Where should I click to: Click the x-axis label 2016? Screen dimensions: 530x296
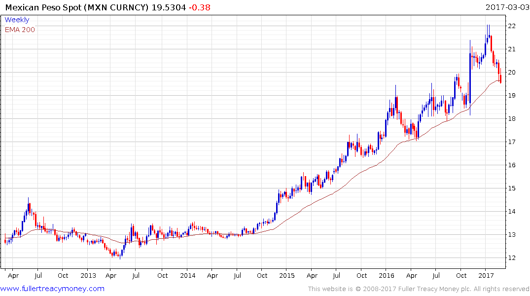(387, 276)
